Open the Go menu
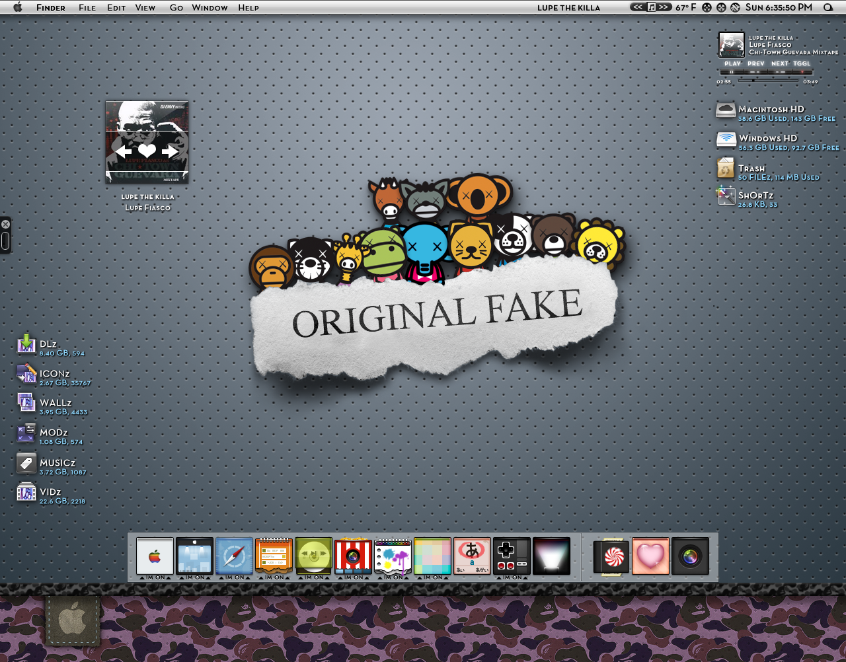846x662 pixels. pos(176,7)
